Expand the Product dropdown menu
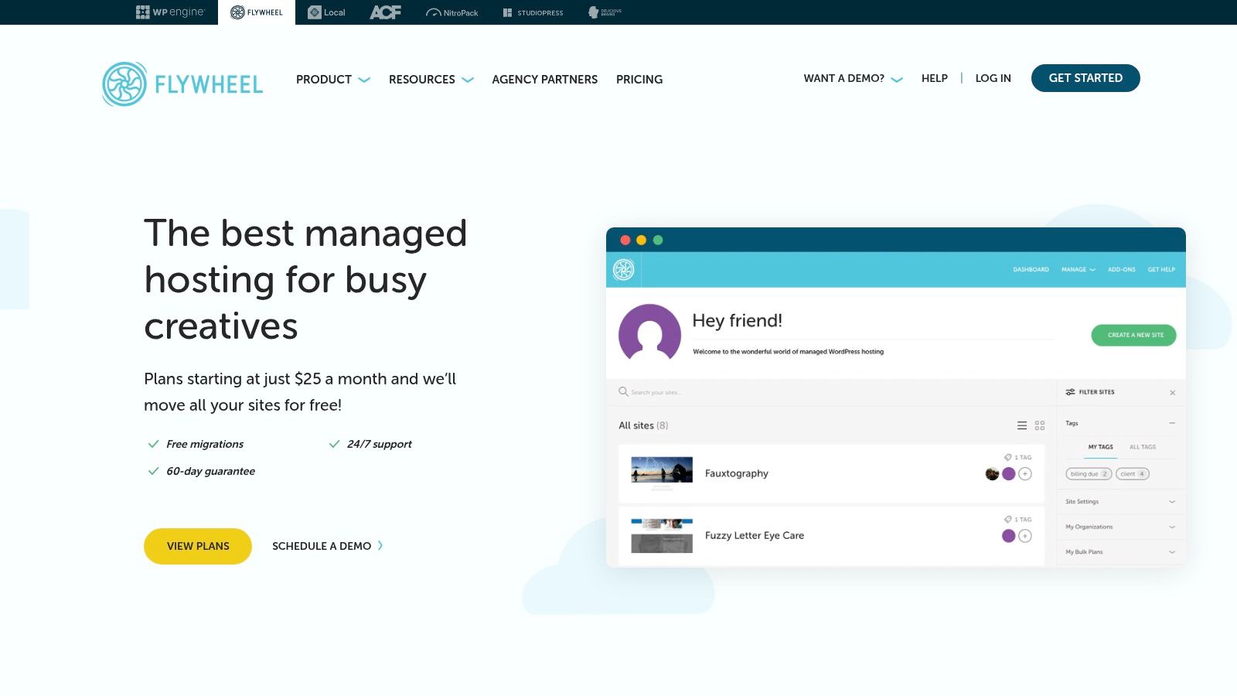Screen dimensions: 1237x696 (332, 80)
